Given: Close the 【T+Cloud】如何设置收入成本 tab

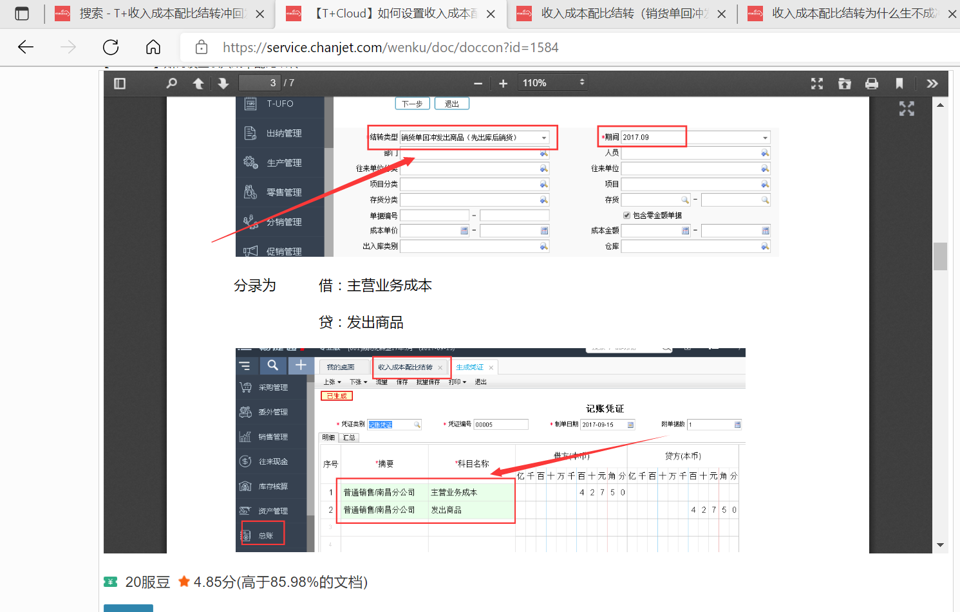Looking at the screenshot, I should click(x=491, y=14).
